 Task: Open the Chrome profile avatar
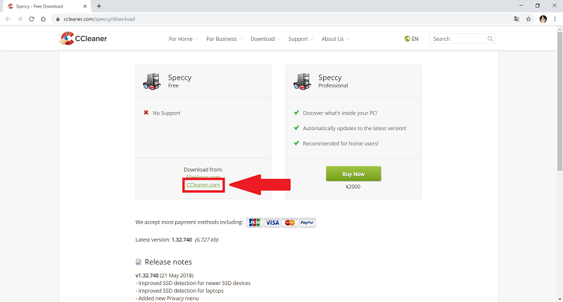point(543,19)
